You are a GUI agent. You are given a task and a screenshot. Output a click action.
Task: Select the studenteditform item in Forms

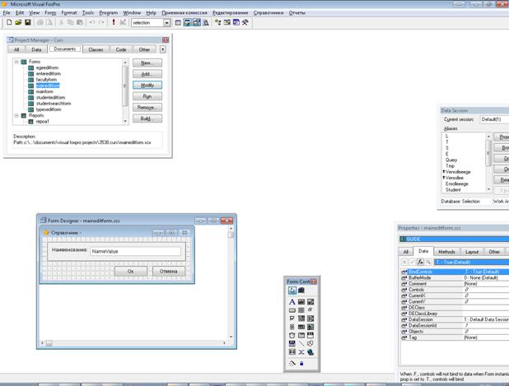(50, 98)
